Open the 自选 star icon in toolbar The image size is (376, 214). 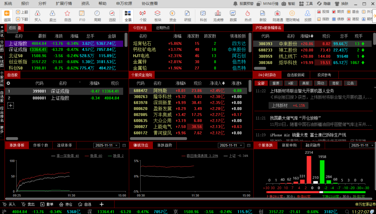[x=67, y=16]
